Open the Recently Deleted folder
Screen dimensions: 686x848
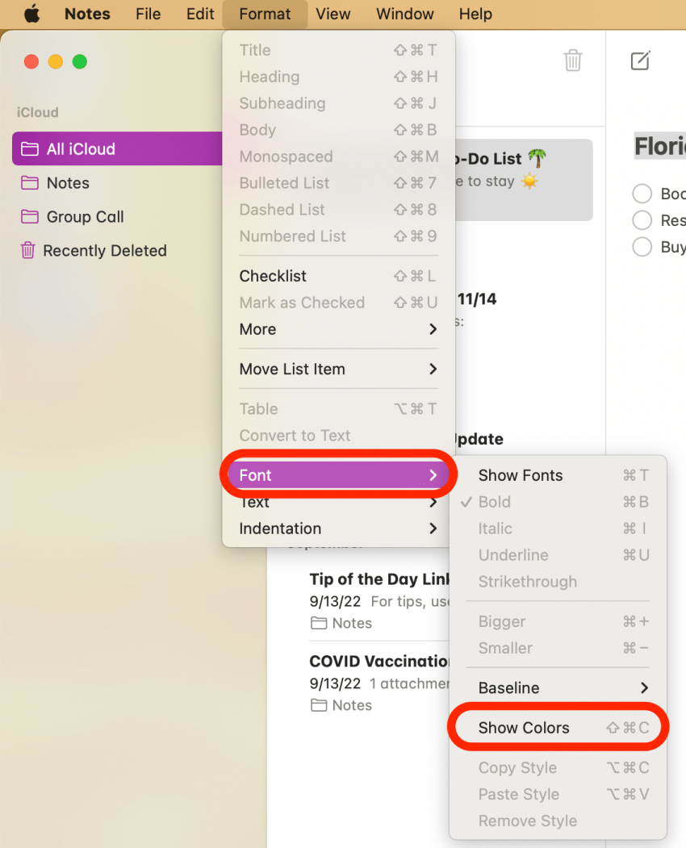tap(102, 250)
